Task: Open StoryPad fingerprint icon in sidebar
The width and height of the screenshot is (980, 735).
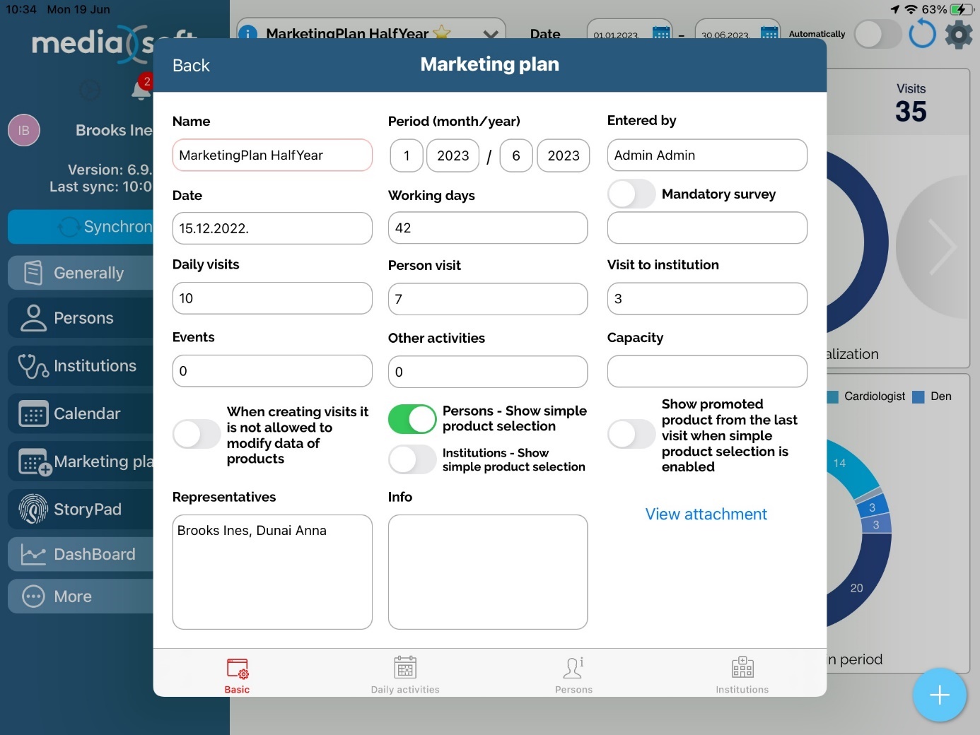Action: point(33,509)
